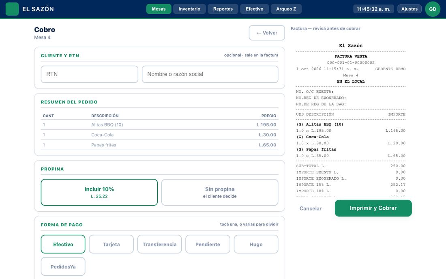Screen dimensions: 446x279
Task: Click the Mesa 4 subtitle under Cobro
Action: pyautogui.click(x=43, y=38)
